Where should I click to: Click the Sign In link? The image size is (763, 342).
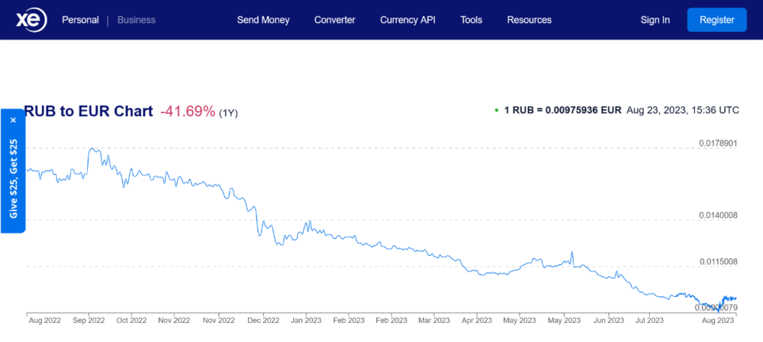pos(655,20)
